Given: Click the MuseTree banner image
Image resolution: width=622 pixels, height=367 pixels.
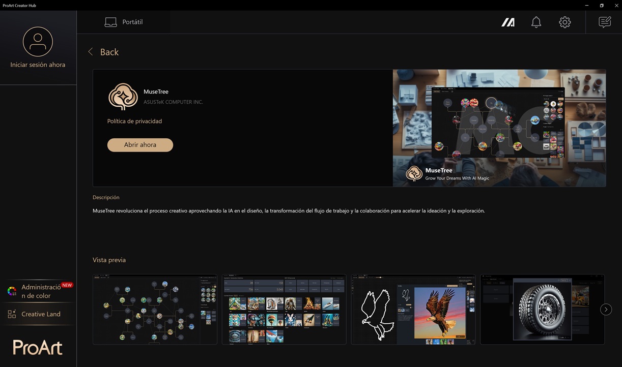Looking at the screenshot, I should coord(499,128).
